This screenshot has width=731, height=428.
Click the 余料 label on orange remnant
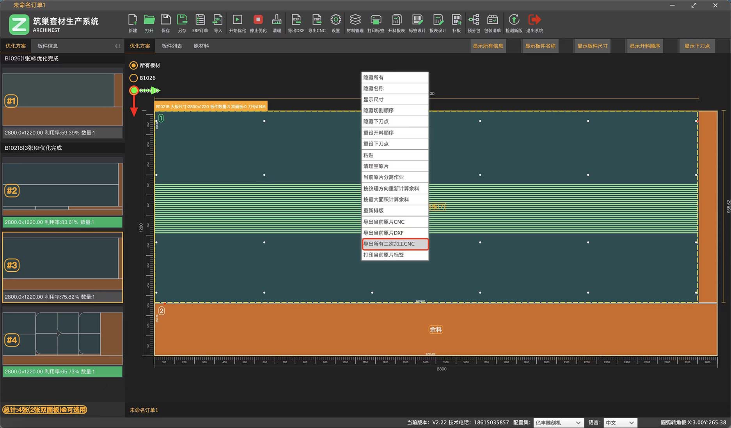click(x=436, y=330)
